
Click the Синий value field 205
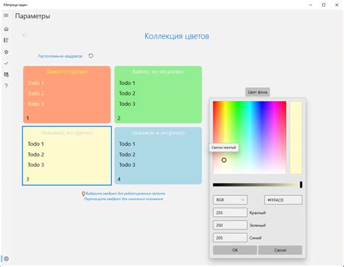(x=230, y=238)
